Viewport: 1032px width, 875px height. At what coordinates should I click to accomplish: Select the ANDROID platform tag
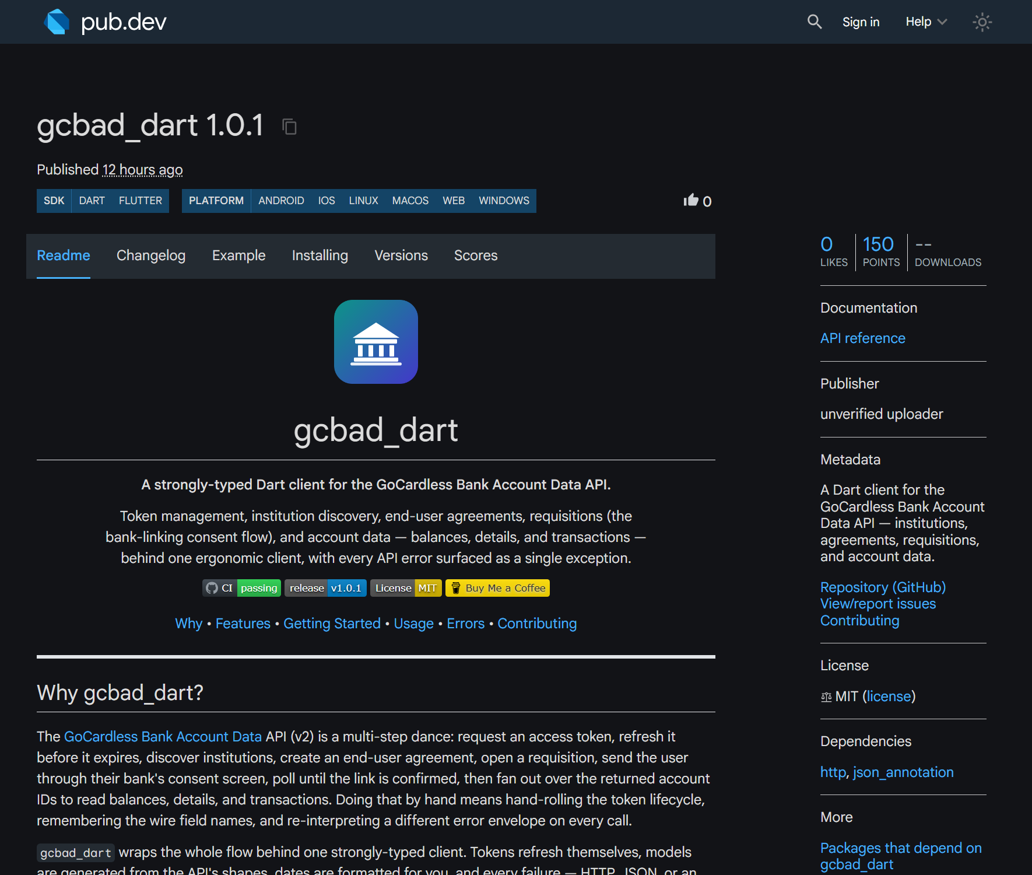281,201
